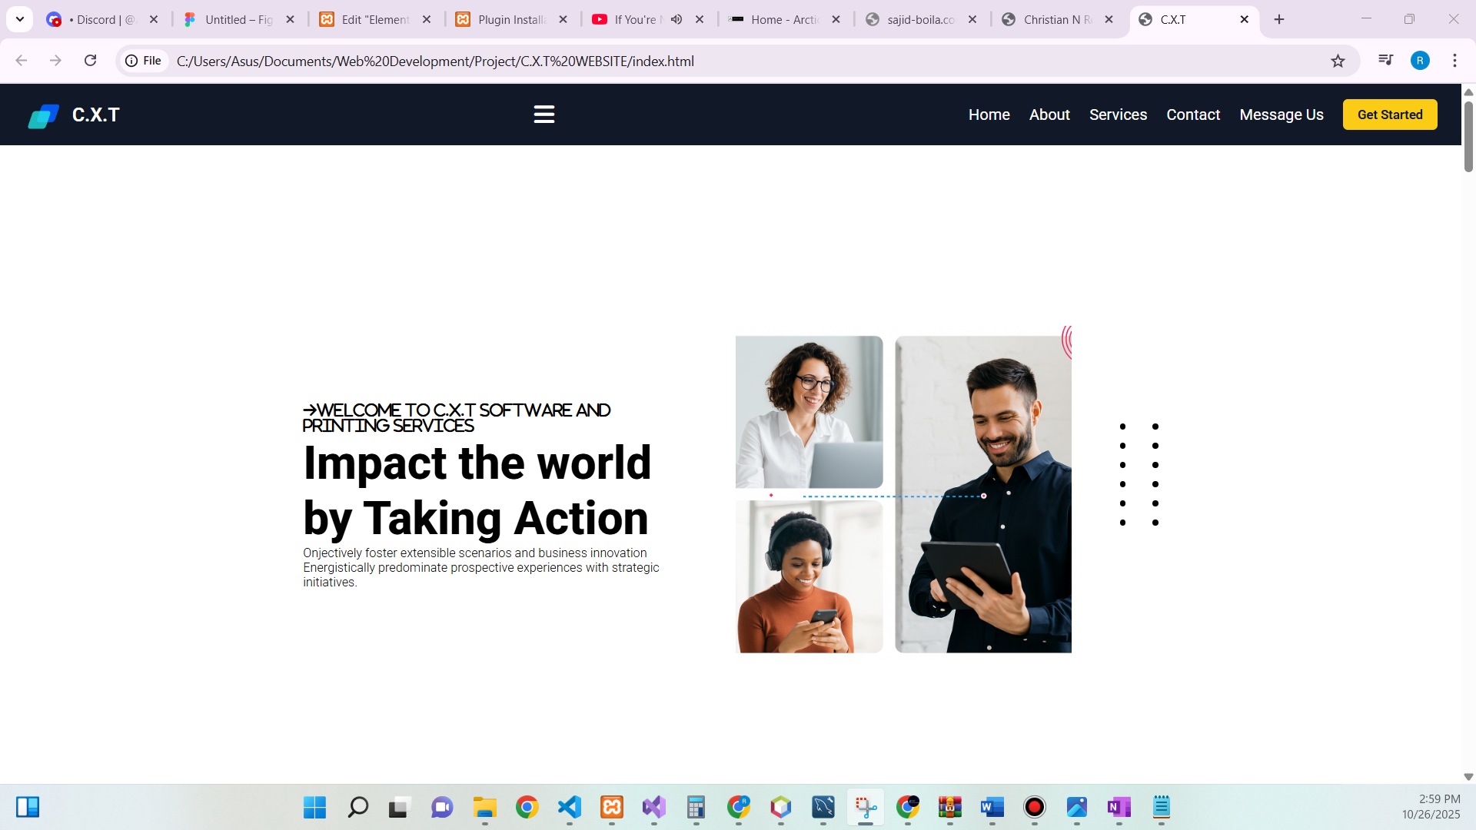Open the screen recorder taskbar icon
Viewport: 1476px width, 830px height.
point(1035,807)
